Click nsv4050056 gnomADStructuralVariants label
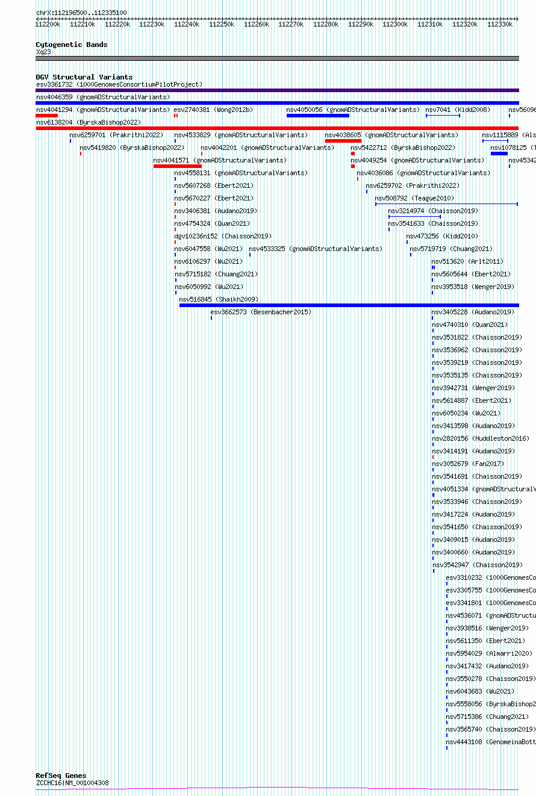 (353, 110)
